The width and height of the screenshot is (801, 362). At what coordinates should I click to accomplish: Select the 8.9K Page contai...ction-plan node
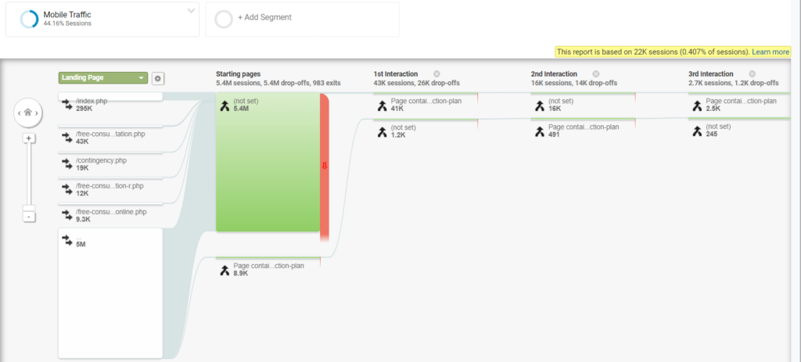tap(268, 270)
